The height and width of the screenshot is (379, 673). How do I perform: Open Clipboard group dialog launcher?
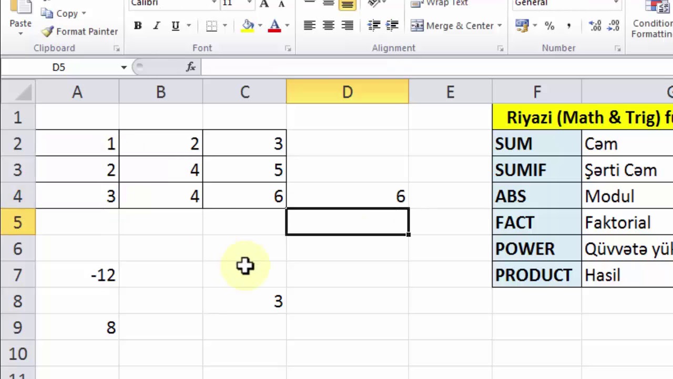116,48
